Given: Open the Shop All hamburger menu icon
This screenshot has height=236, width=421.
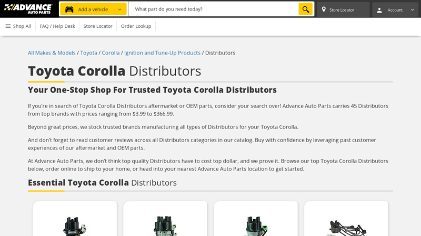Looking at the screenshot, I should (x=8, y=26).
